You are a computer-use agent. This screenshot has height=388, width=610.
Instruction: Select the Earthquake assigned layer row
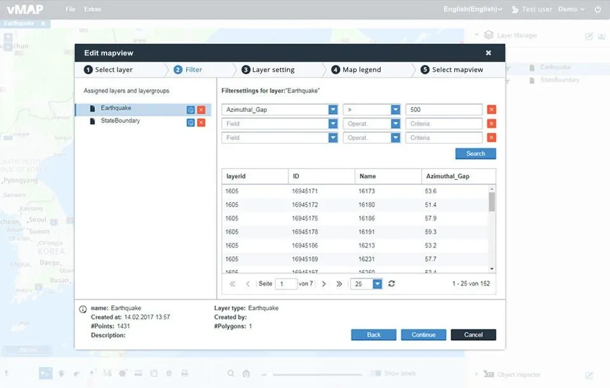click(x=143, y=109)
